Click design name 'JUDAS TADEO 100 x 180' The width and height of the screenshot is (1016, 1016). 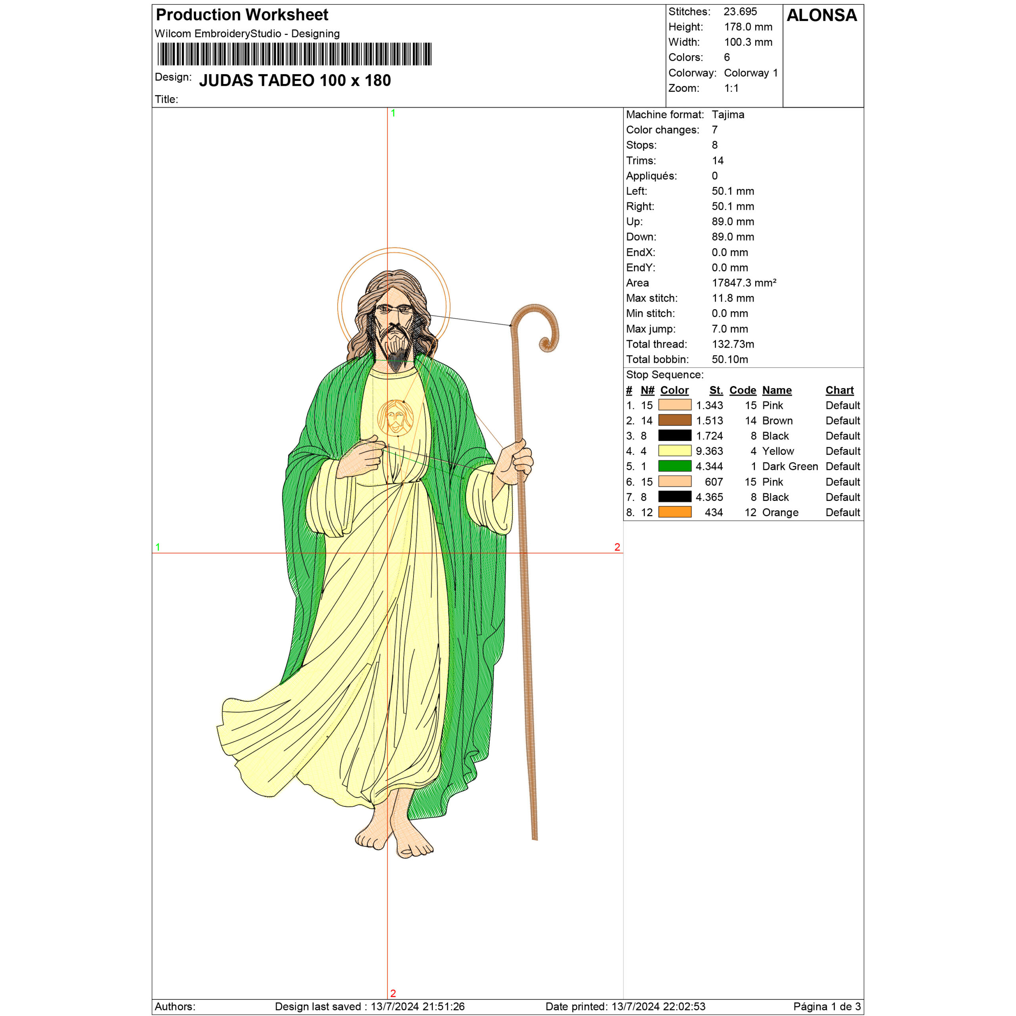point(295,81)
